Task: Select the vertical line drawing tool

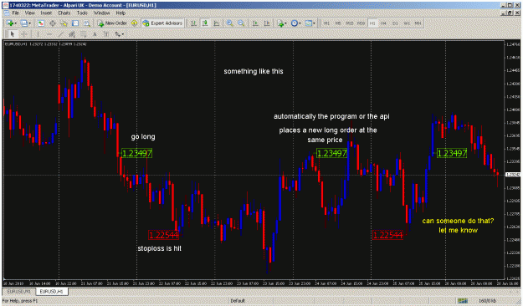Action: [x=38, y=34]
